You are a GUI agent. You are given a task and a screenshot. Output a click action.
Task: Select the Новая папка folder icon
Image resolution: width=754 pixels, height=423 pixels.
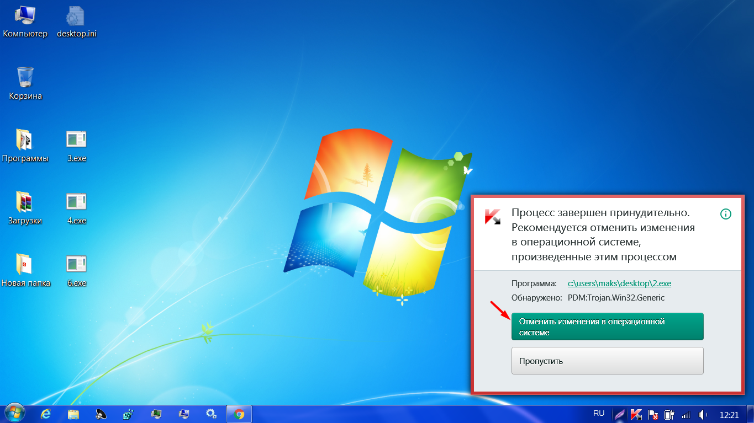25,271
